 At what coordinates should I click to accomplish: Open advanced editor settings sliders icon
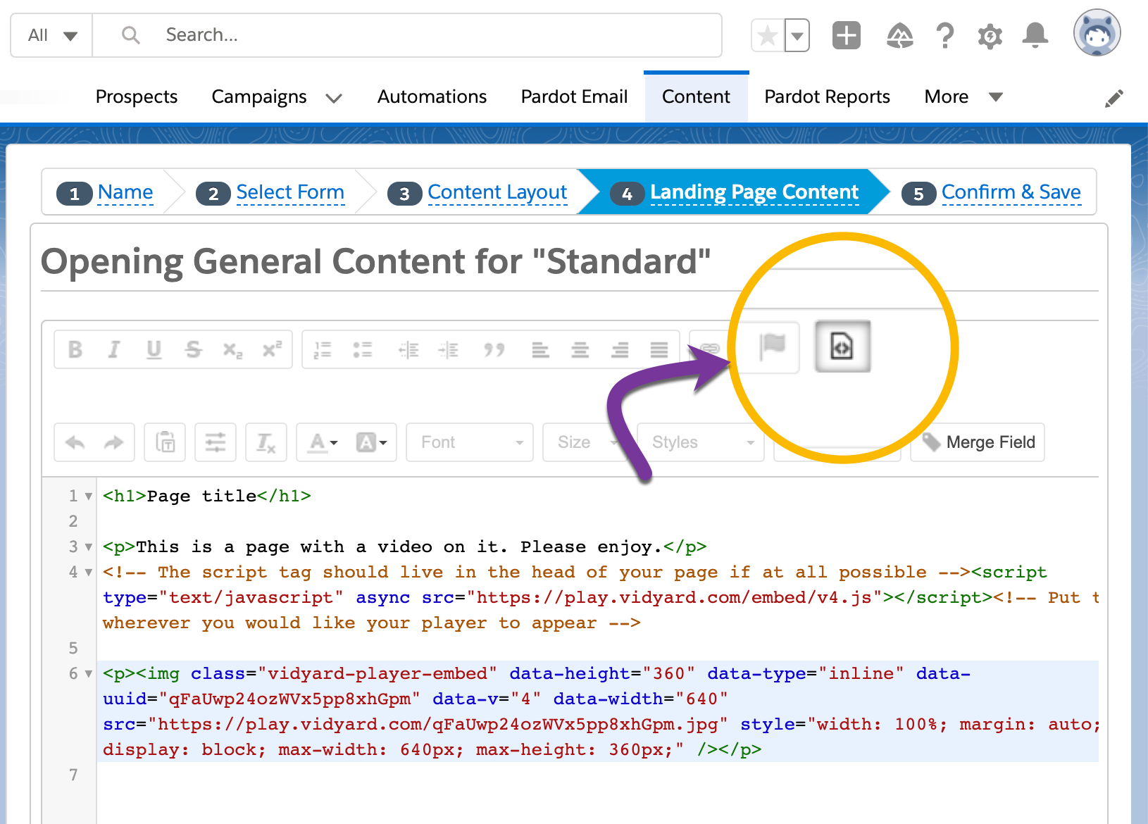[216, 442]
